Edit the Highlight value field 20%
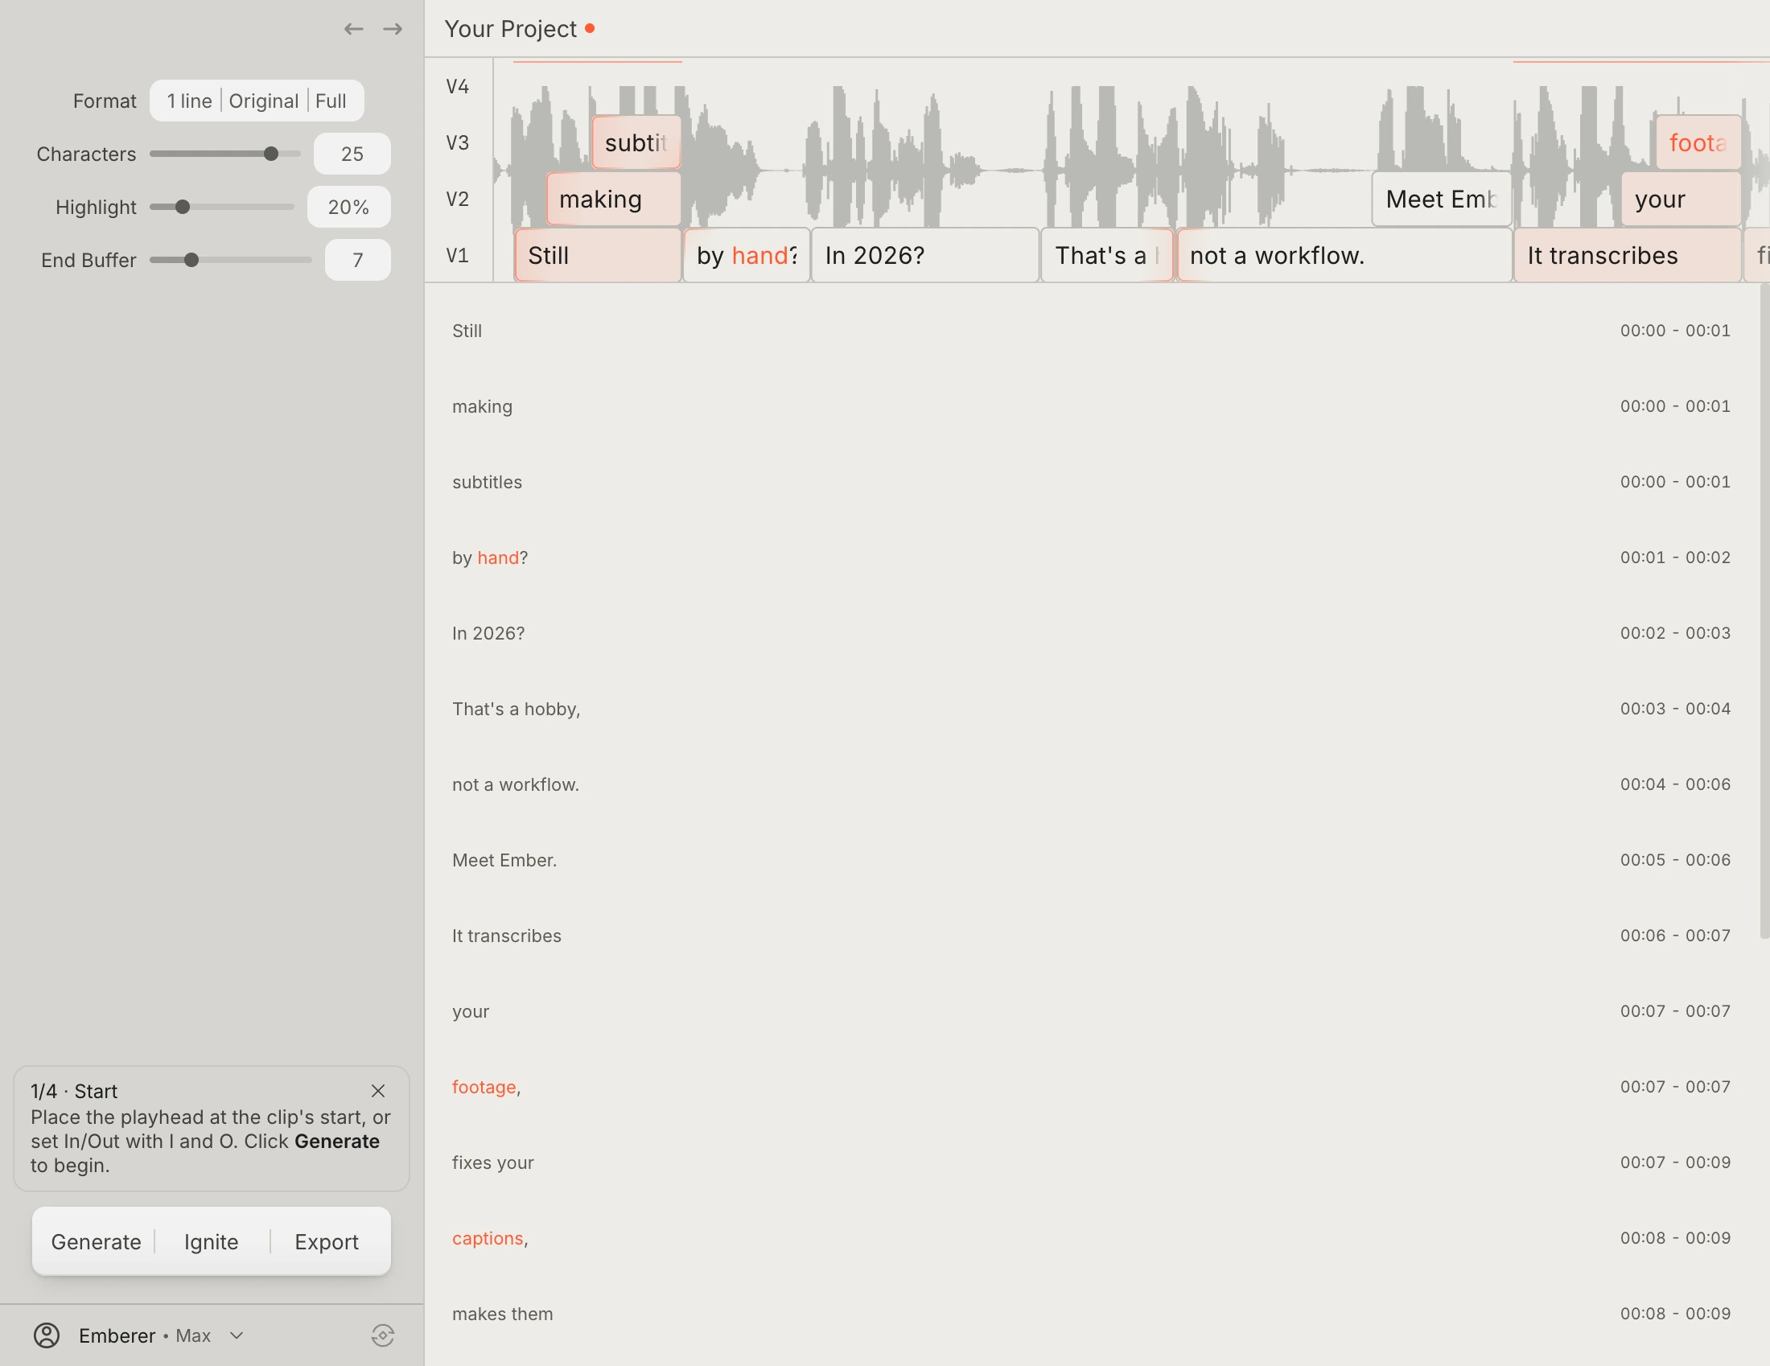The width and height of the screenshot is (1770, 1366). coord(348,207)
